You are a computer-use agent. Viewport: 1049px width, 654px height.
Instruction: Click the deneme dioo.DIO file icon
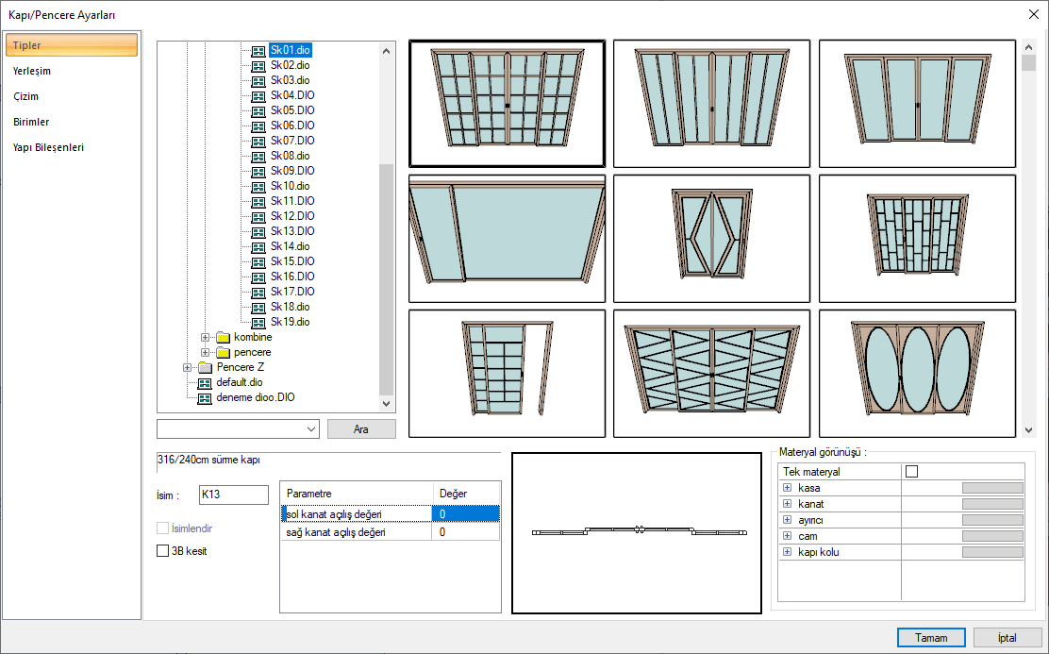[205, 397]
